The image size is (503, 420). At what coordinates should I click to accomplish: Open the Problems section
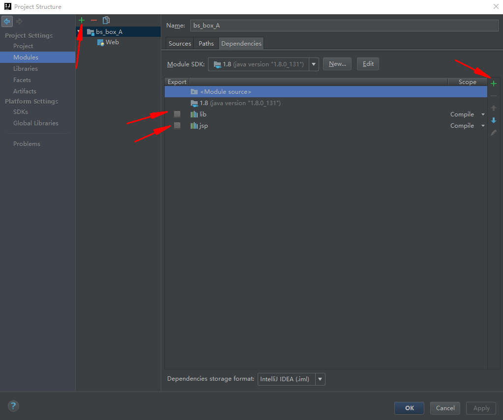click(27, 144)
